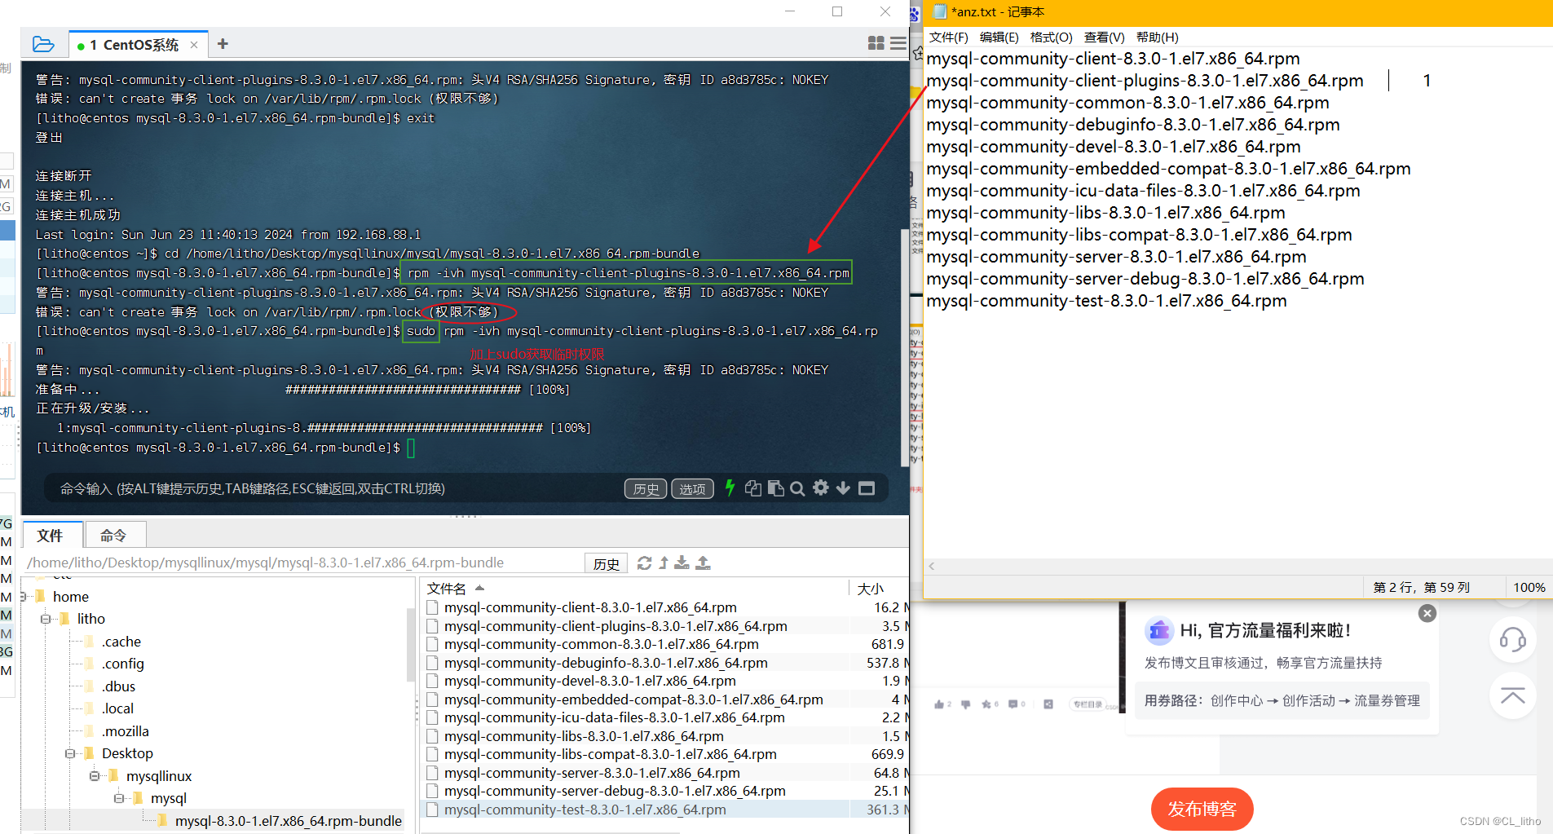Image resolution: width=1553 pixels, height=834 pixels.
Task: Click the download arrow icon in terminal toolbar
Action: [x=843, y=488]
